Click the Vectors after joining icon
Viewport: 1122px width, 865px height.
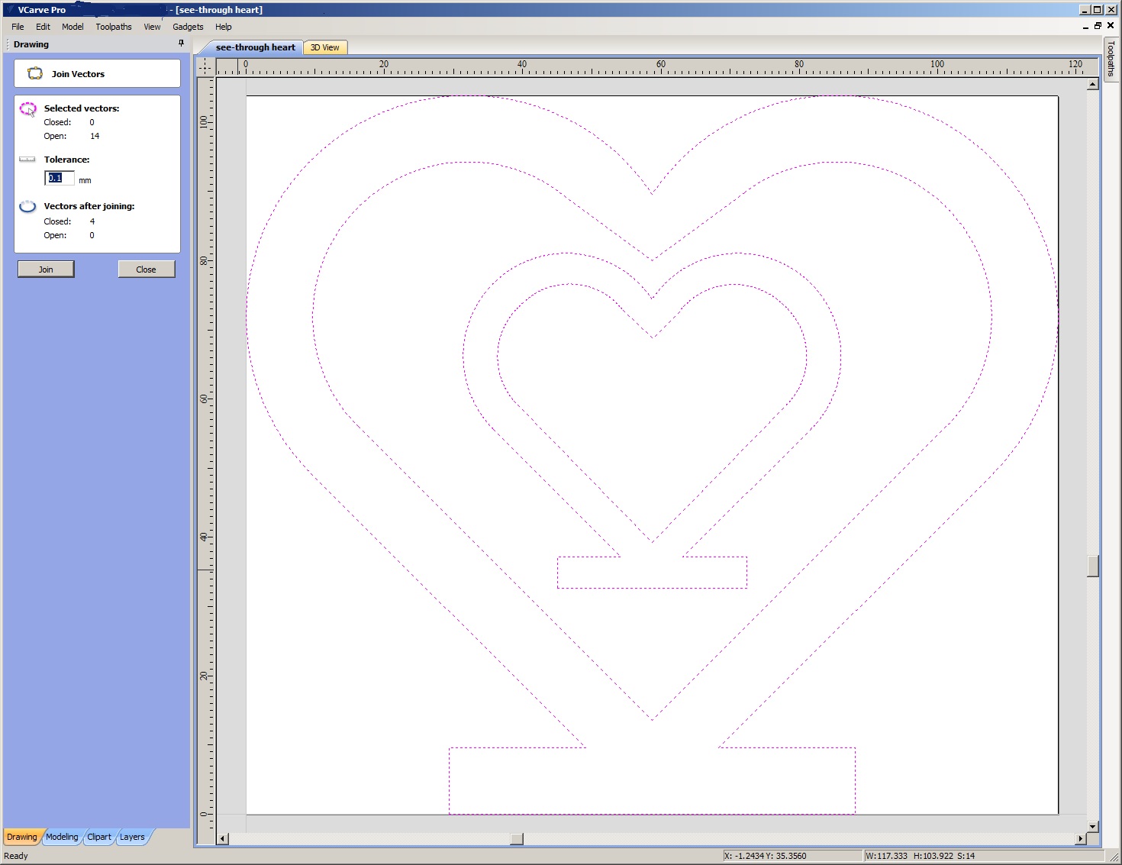click(27, 206)
